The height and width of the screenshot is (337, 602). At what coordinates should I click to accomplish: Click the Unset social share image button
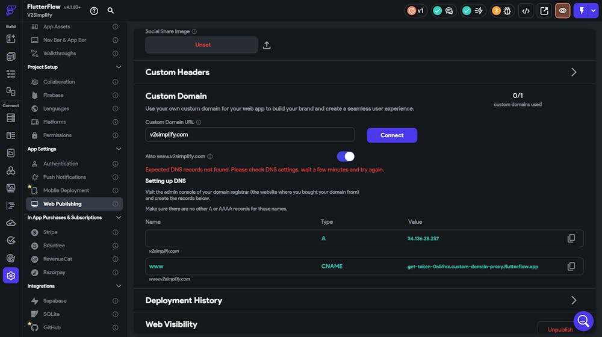click(x=201, y=45)
